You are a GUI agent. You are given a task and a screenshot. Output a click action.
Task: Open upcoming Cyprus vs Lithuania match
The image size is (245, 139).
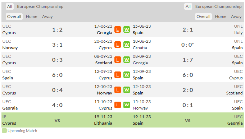point(57,120)
